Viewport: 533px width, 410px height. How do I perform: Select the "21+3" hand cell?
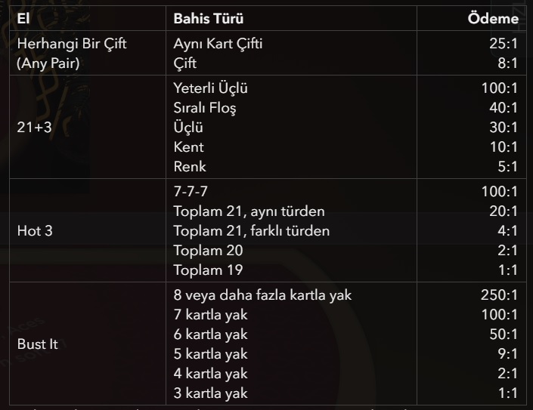pyautogui.click(x=34, y=127)
